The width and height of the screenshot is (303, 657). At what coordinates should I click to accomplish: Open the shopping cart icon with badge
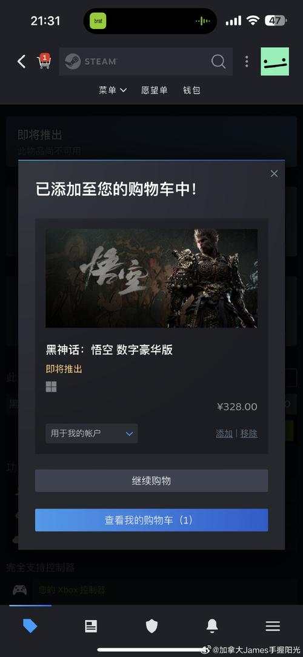pyautogui.click(x=44, y=61)
